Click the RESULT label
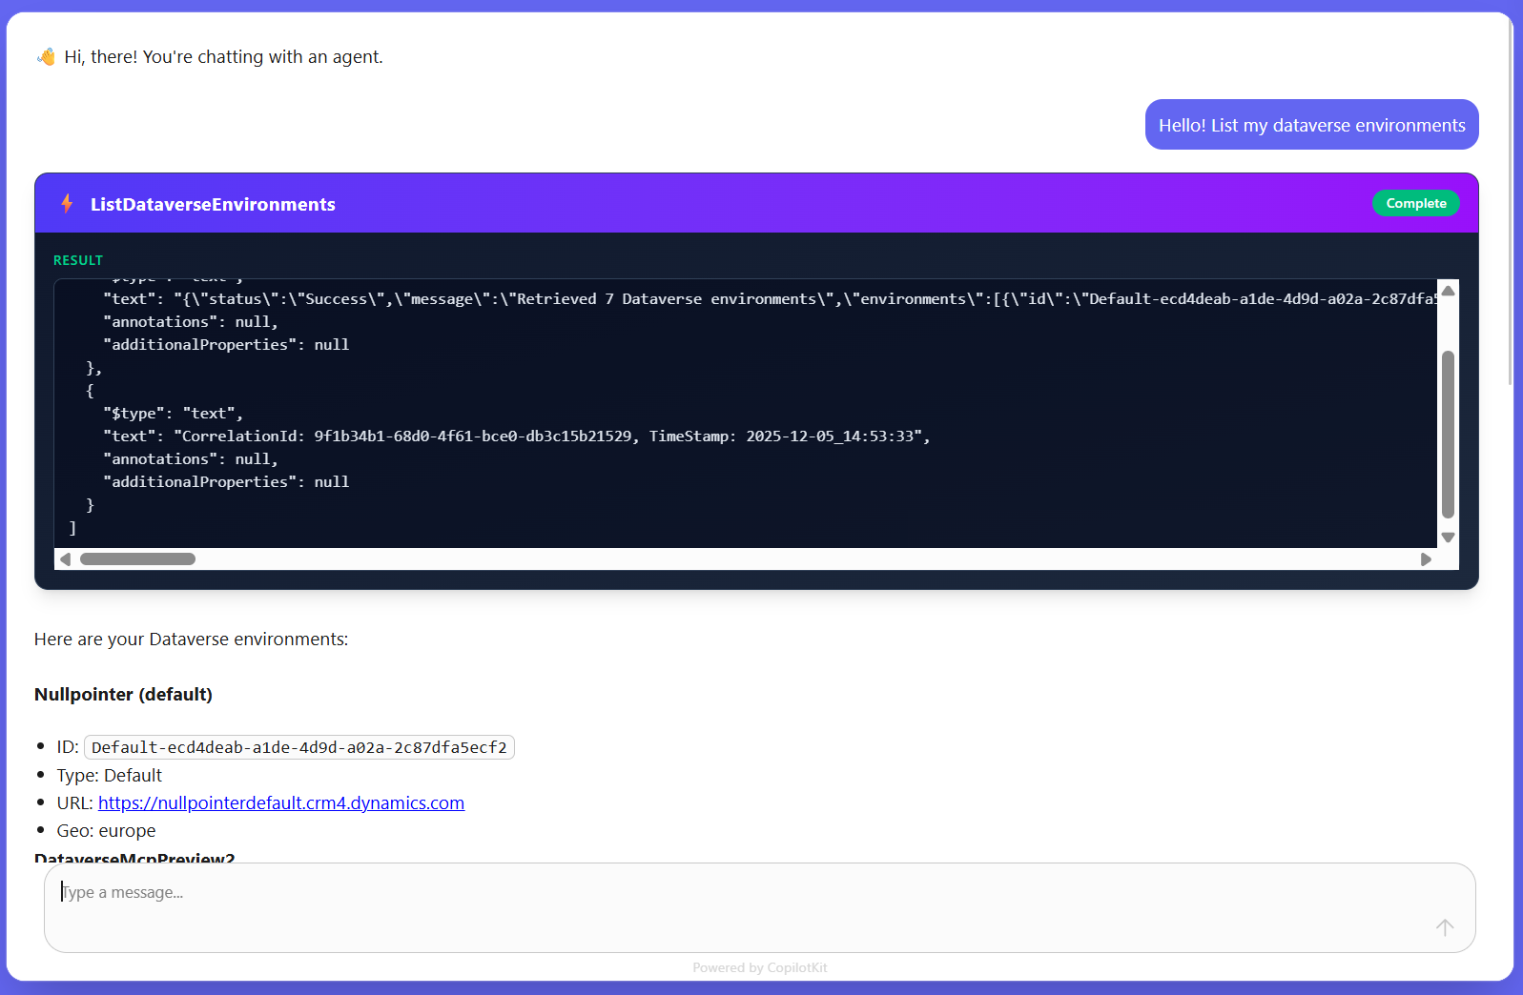Image resolution: width=1523 pixels, height=995 pixels. 78,260
